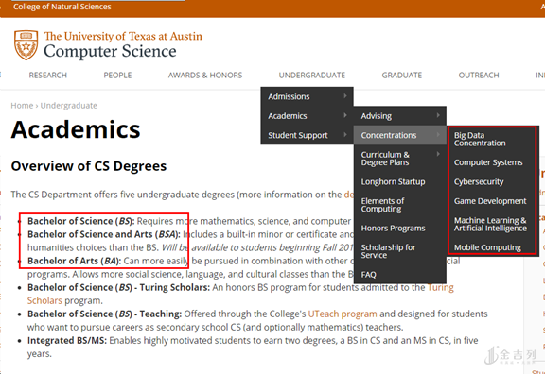Follow the UTeach program link
The image size is (545, 374).
click(343, 314)
